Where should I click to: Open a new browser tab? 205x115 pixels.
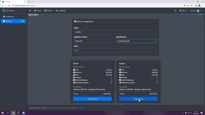[29, 2]
